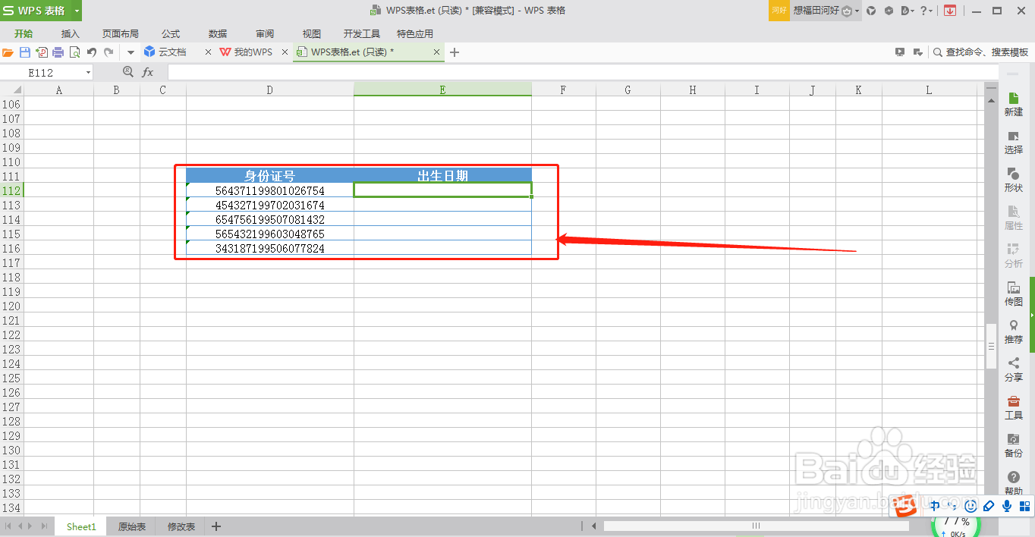Image resolution: width=1035 pixels, height=537 pixels.
Task: Click the 出生日期 header cell
Action: (442, 176)
